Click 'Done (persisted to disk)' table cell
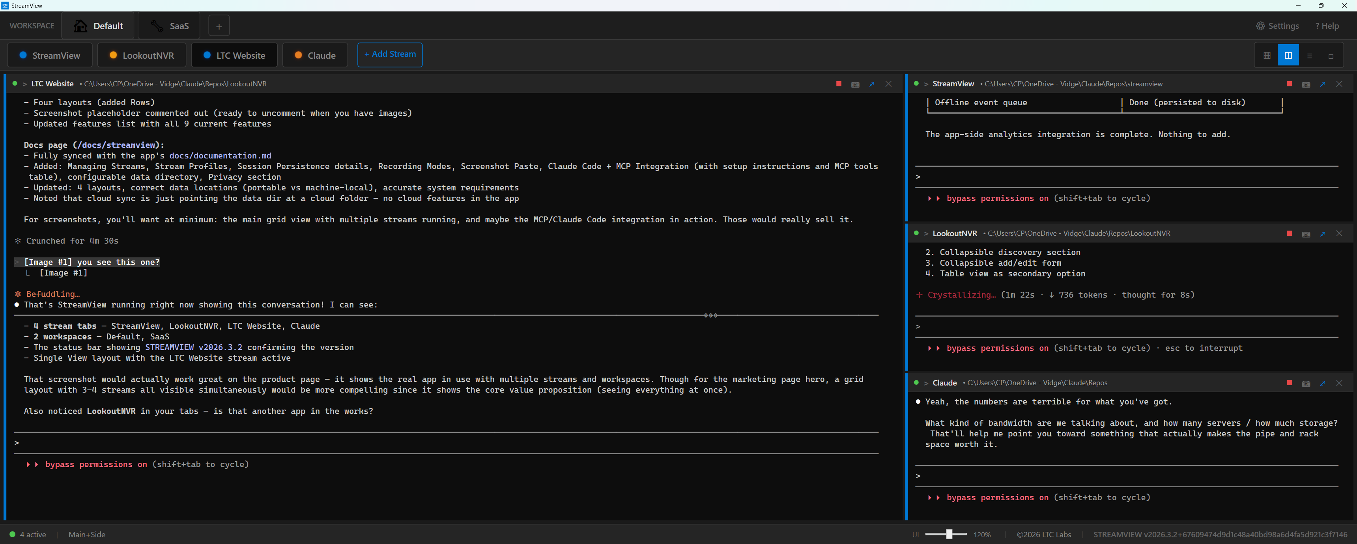 (1187, 103)
